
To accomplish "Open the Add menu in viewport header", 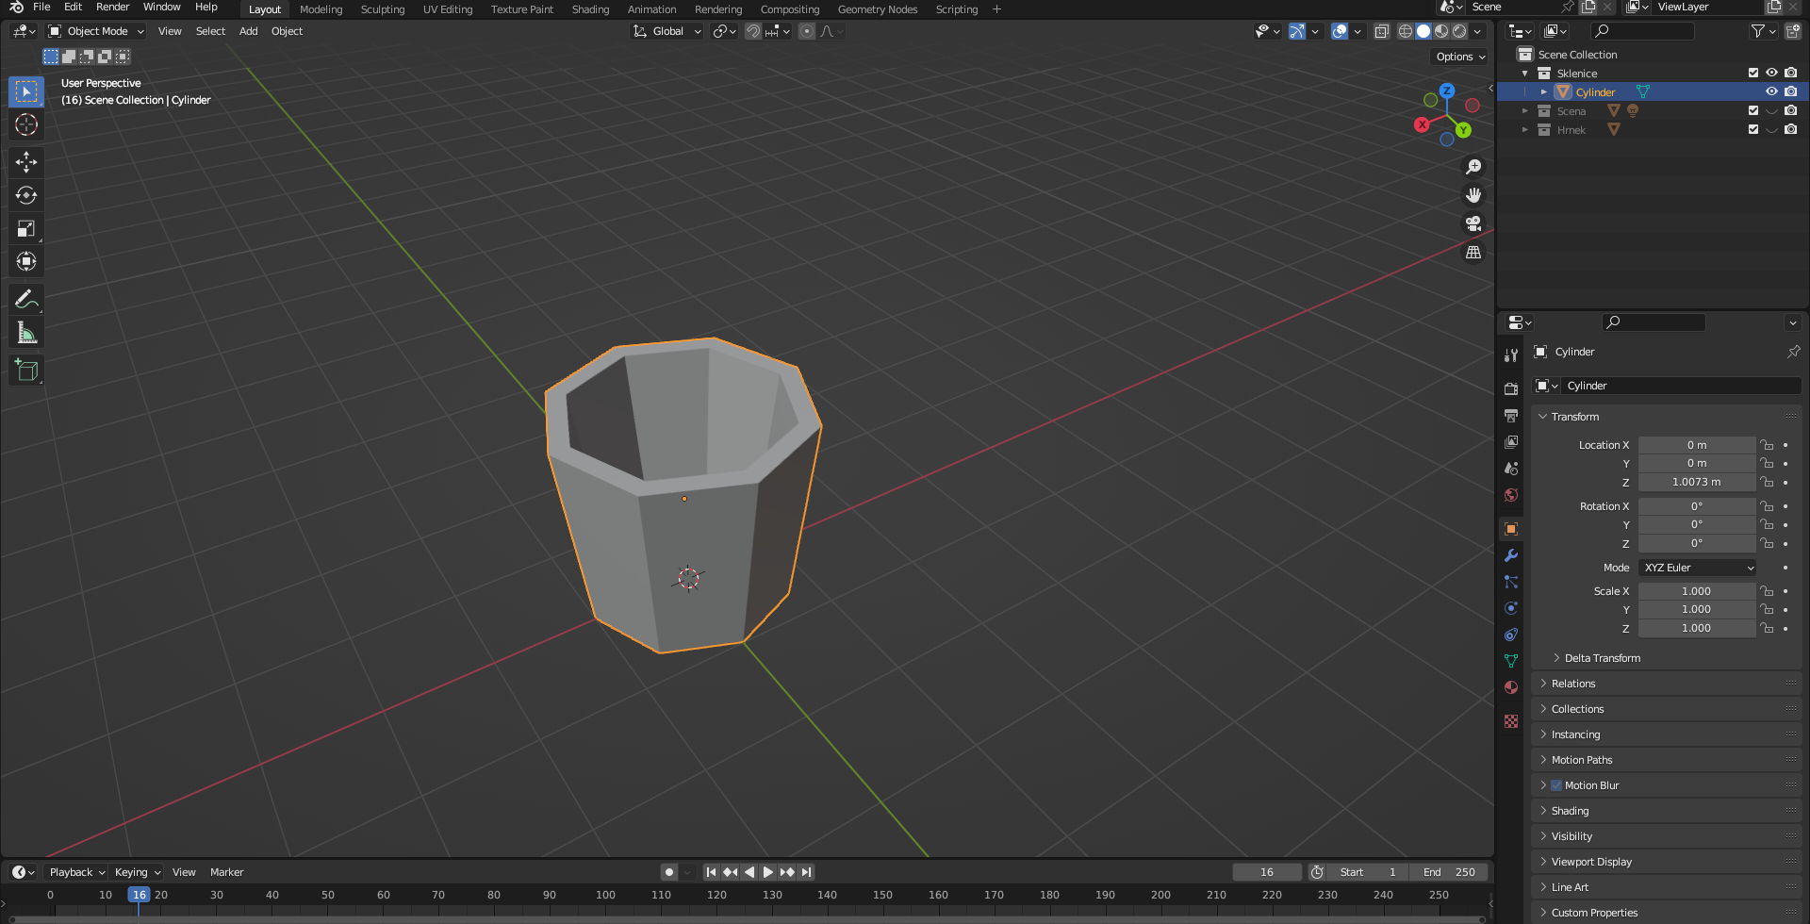I will coord(248,31).
